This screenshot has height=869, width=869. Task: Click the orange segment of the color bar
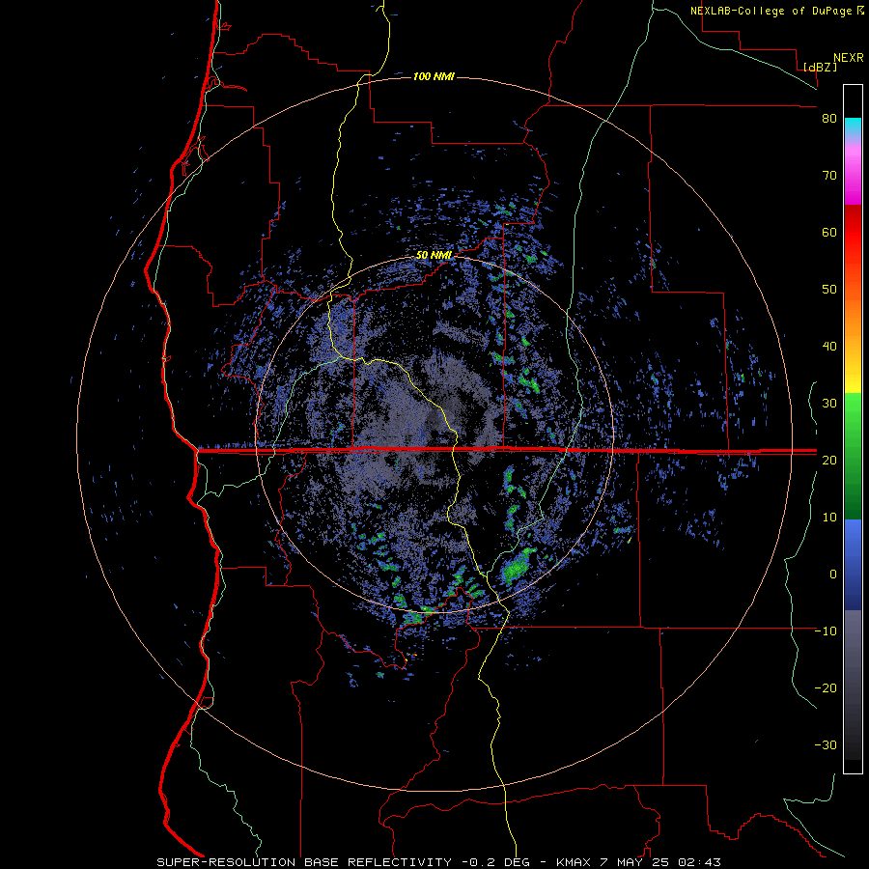point(853,316)
